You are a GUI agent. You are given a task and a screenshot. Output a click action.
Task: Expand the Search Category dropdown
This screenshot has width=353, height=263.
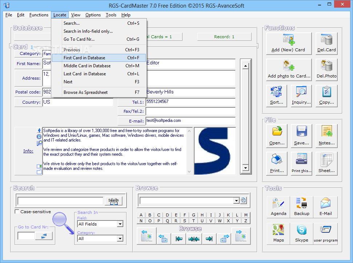pos(120,239)
